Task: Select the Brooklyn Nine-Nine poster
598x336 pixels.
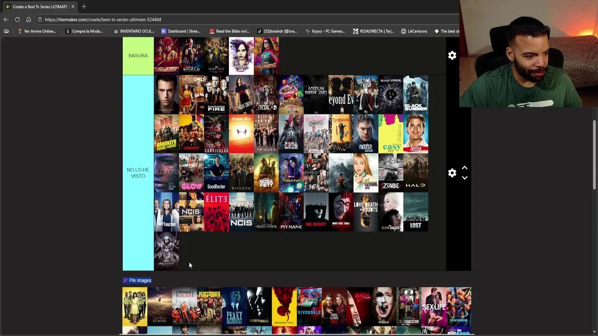Action: (166, 134)
